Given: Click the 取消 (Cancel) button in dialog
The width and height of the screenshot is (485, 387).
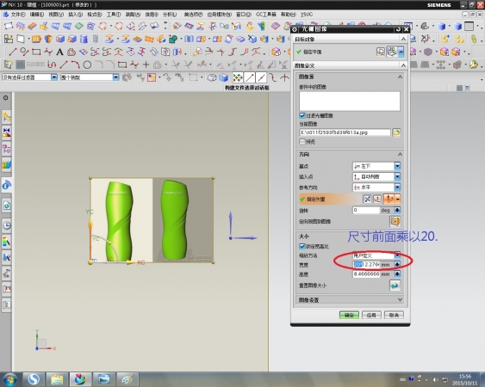Looking at the screenshot, I should [394, 315].
